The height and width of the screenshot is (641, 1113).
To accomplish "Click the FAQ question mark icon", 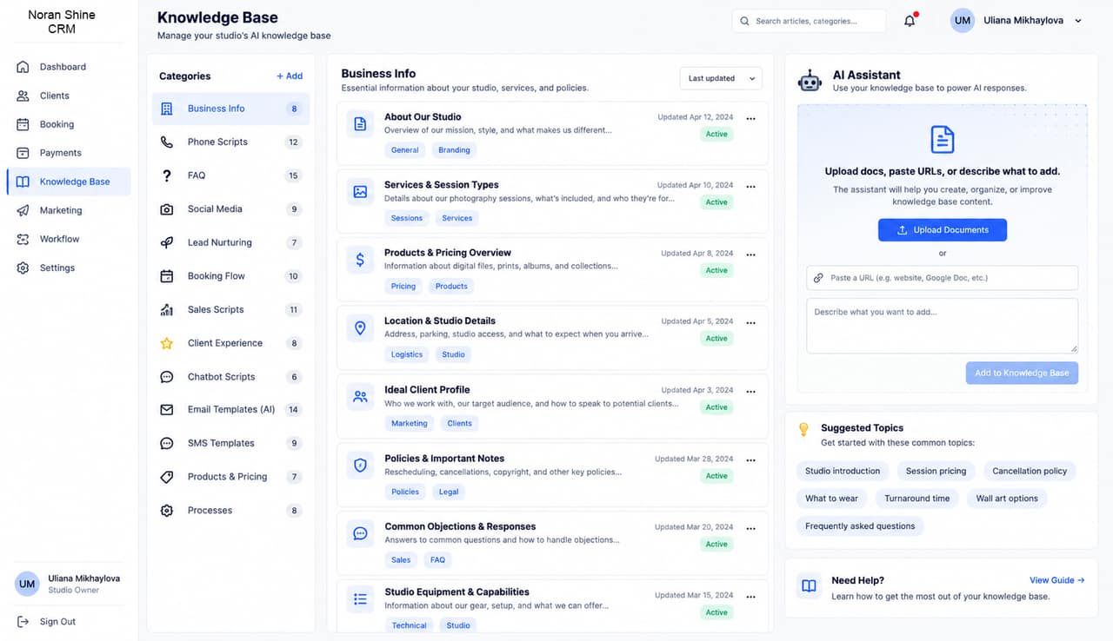I will click(x=167, y=175).
